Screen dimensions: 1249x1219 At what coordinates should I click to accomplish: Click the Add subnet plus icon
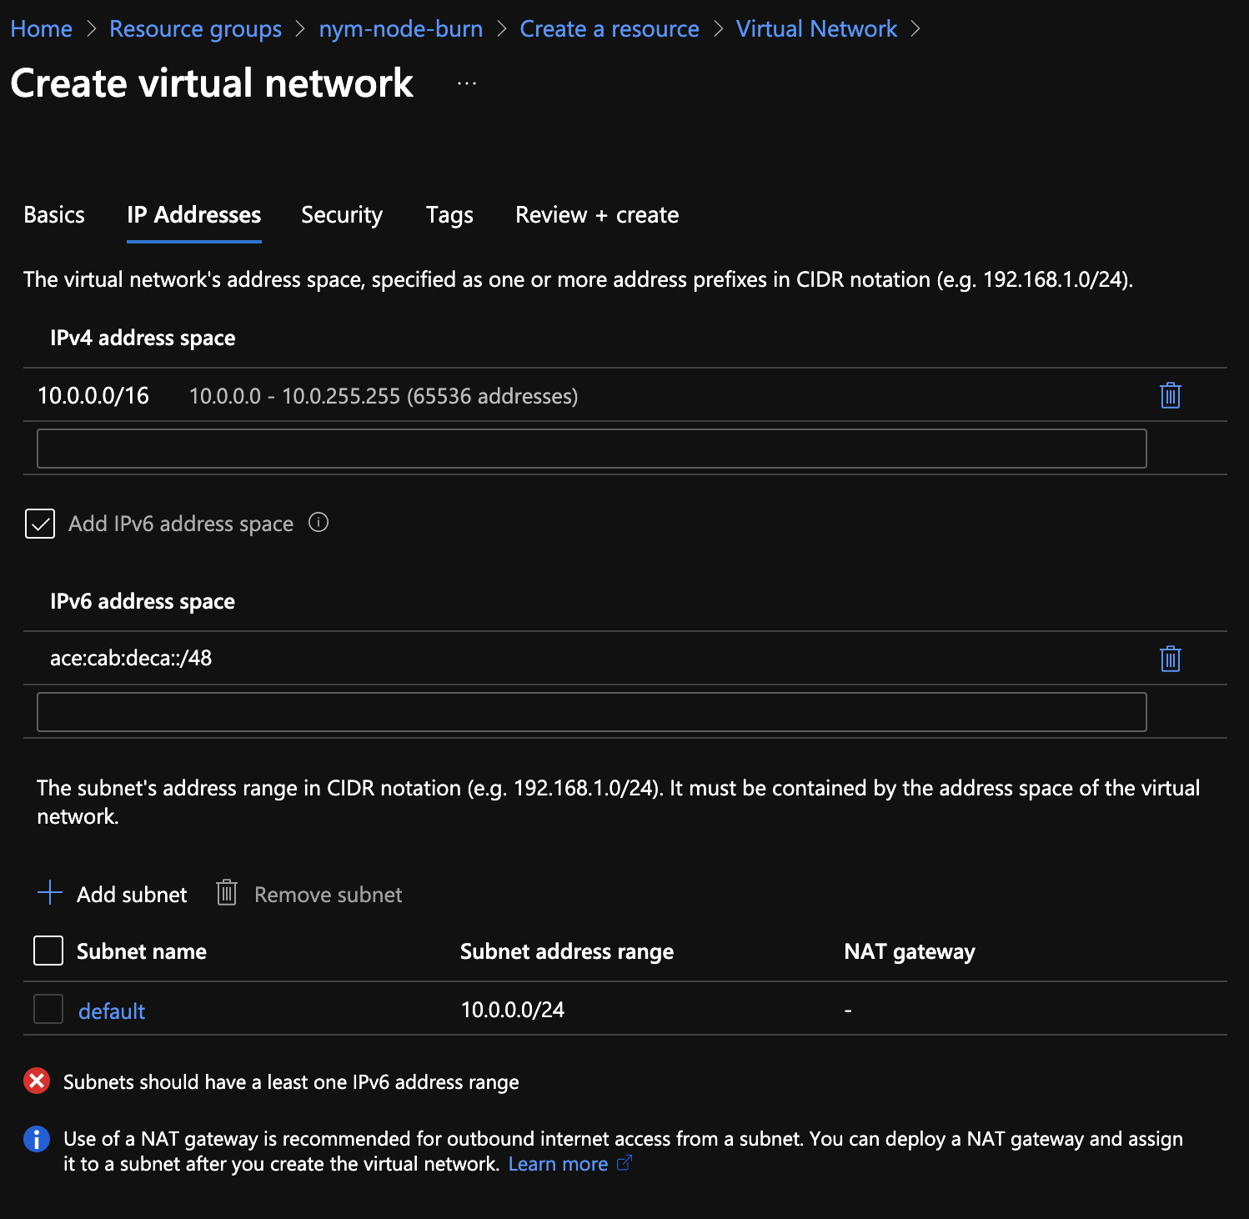point(50,893)
